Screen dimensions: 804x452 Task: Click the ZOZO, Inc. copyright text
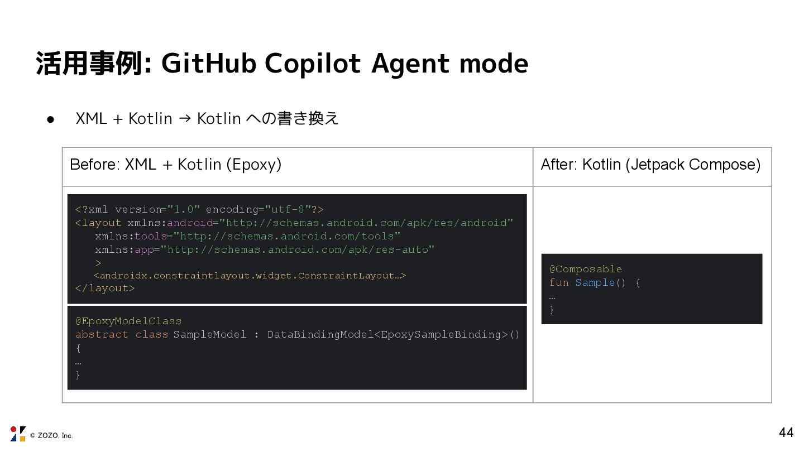pyautogui.click(x=51, y=436)
